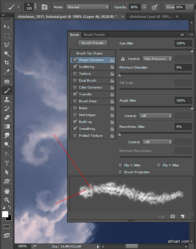The width and height of the screenshot is (196, 249).
Task: Open the Mode blending dropdown
Action: (88, 7)
